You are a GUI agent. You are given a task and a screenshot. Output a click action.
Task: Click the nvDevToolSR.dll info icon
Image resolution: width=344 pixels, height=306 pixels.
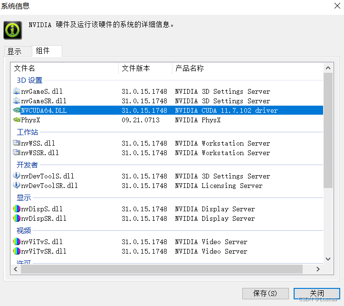pos(17,186)
